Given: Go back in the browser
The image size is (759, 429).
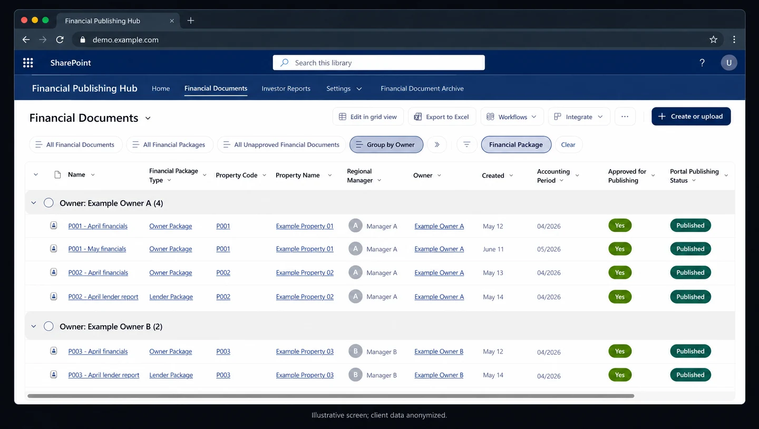Looking at the screenshot, I should 26,40.
